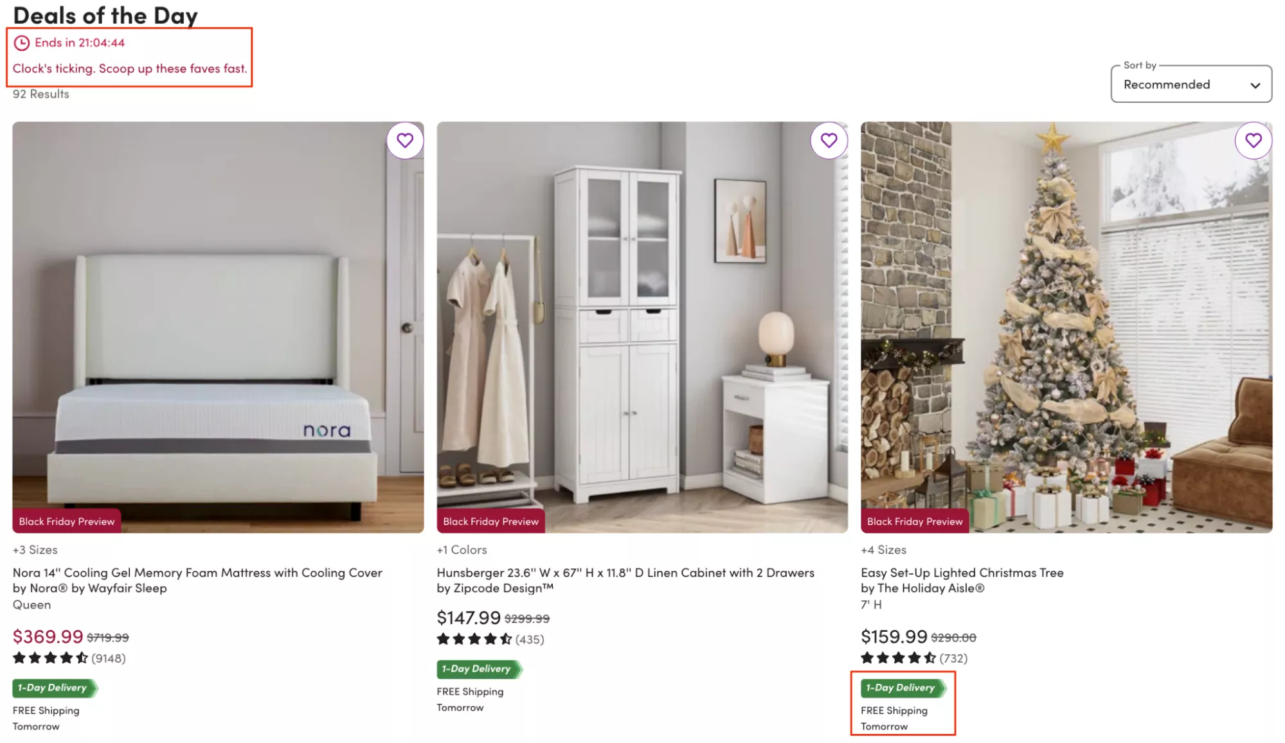Favorite the Hunsberger linen cabinet heart icon
Image resolution: width=1285 pixels, height=743 pixels.
[x=829, y=140]
